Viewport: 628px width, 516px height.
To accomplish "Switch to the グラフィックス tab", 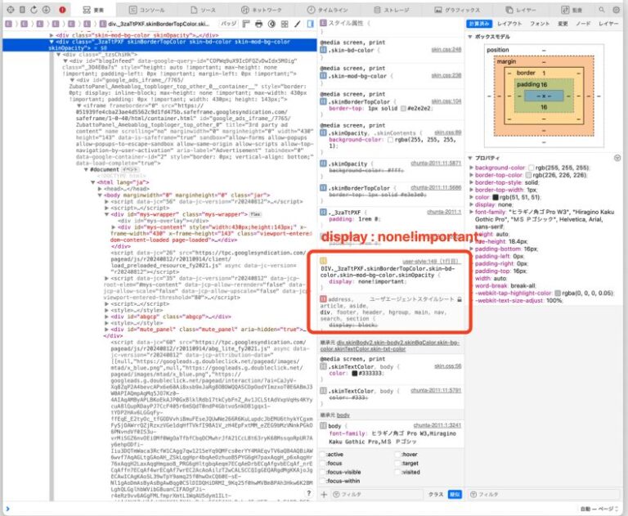I will click(457, 10).
